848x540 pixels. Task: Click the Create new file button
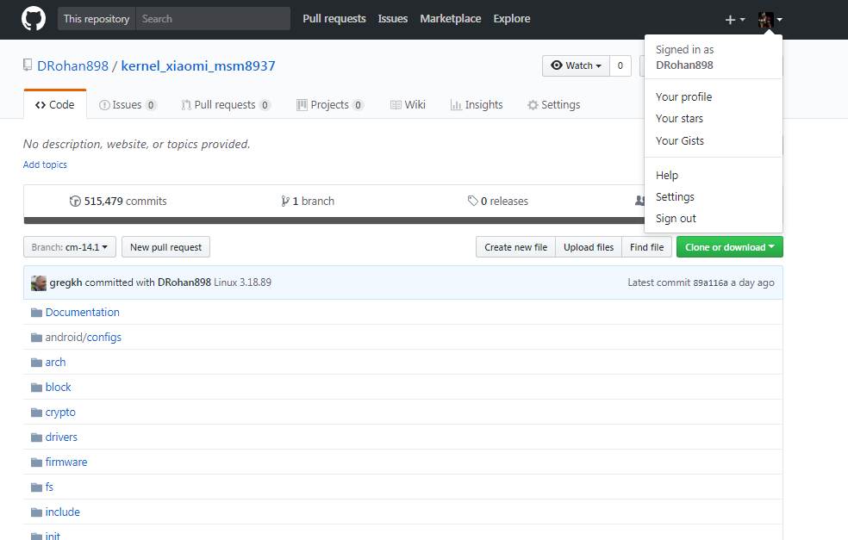point(515,247)
